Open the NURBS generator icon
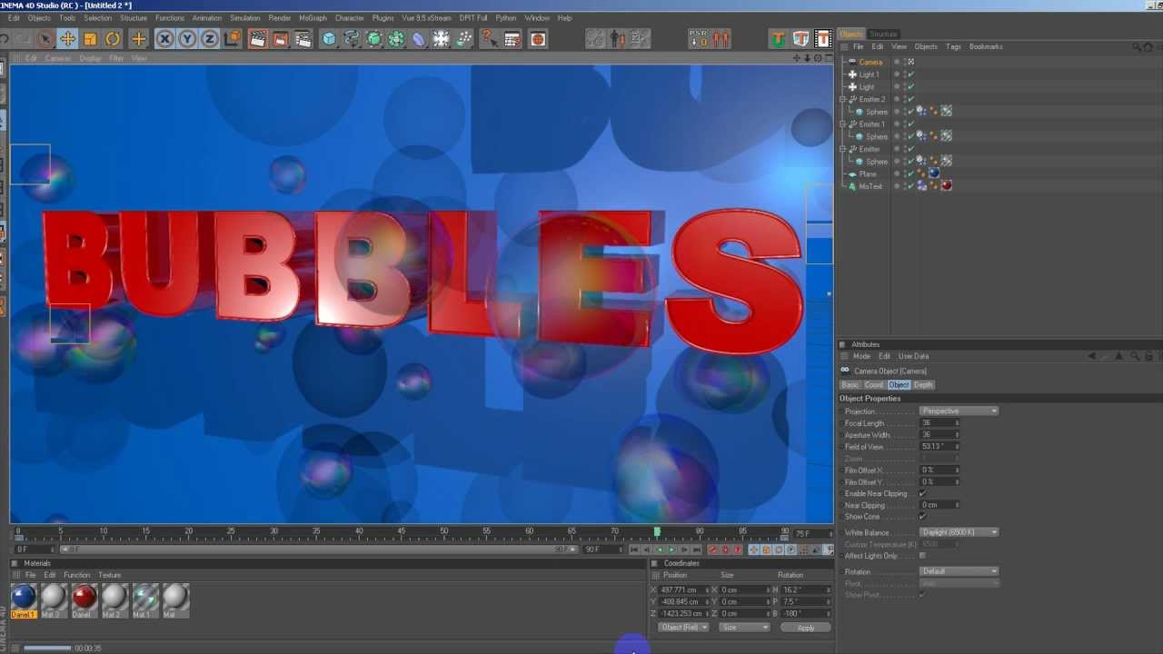This screenshot has width=1163, height=654. tap(374, 38)
